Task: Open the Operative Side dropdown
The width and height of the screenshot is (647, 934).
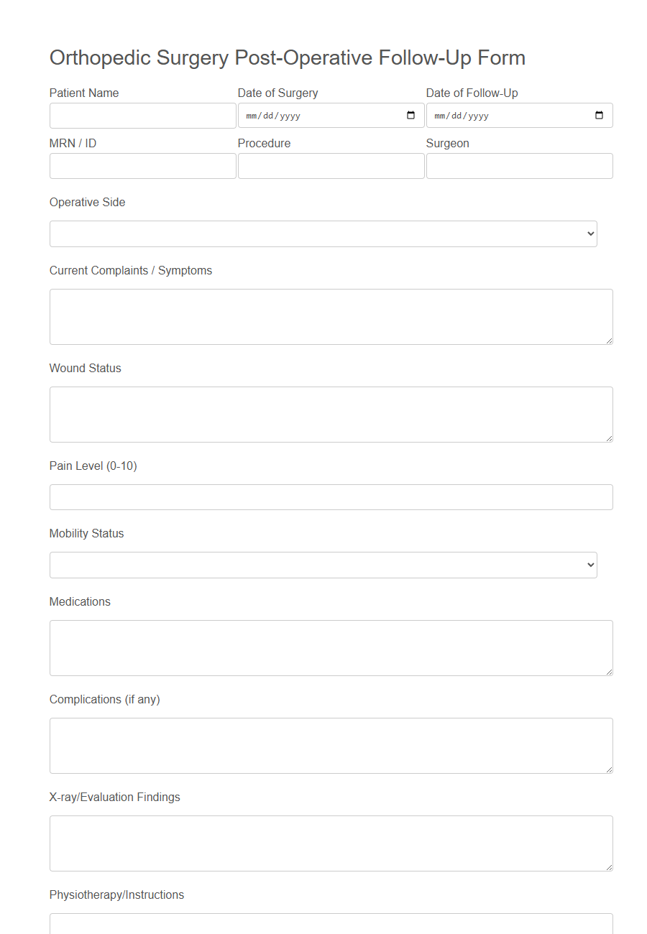Action: pos(323,233)
